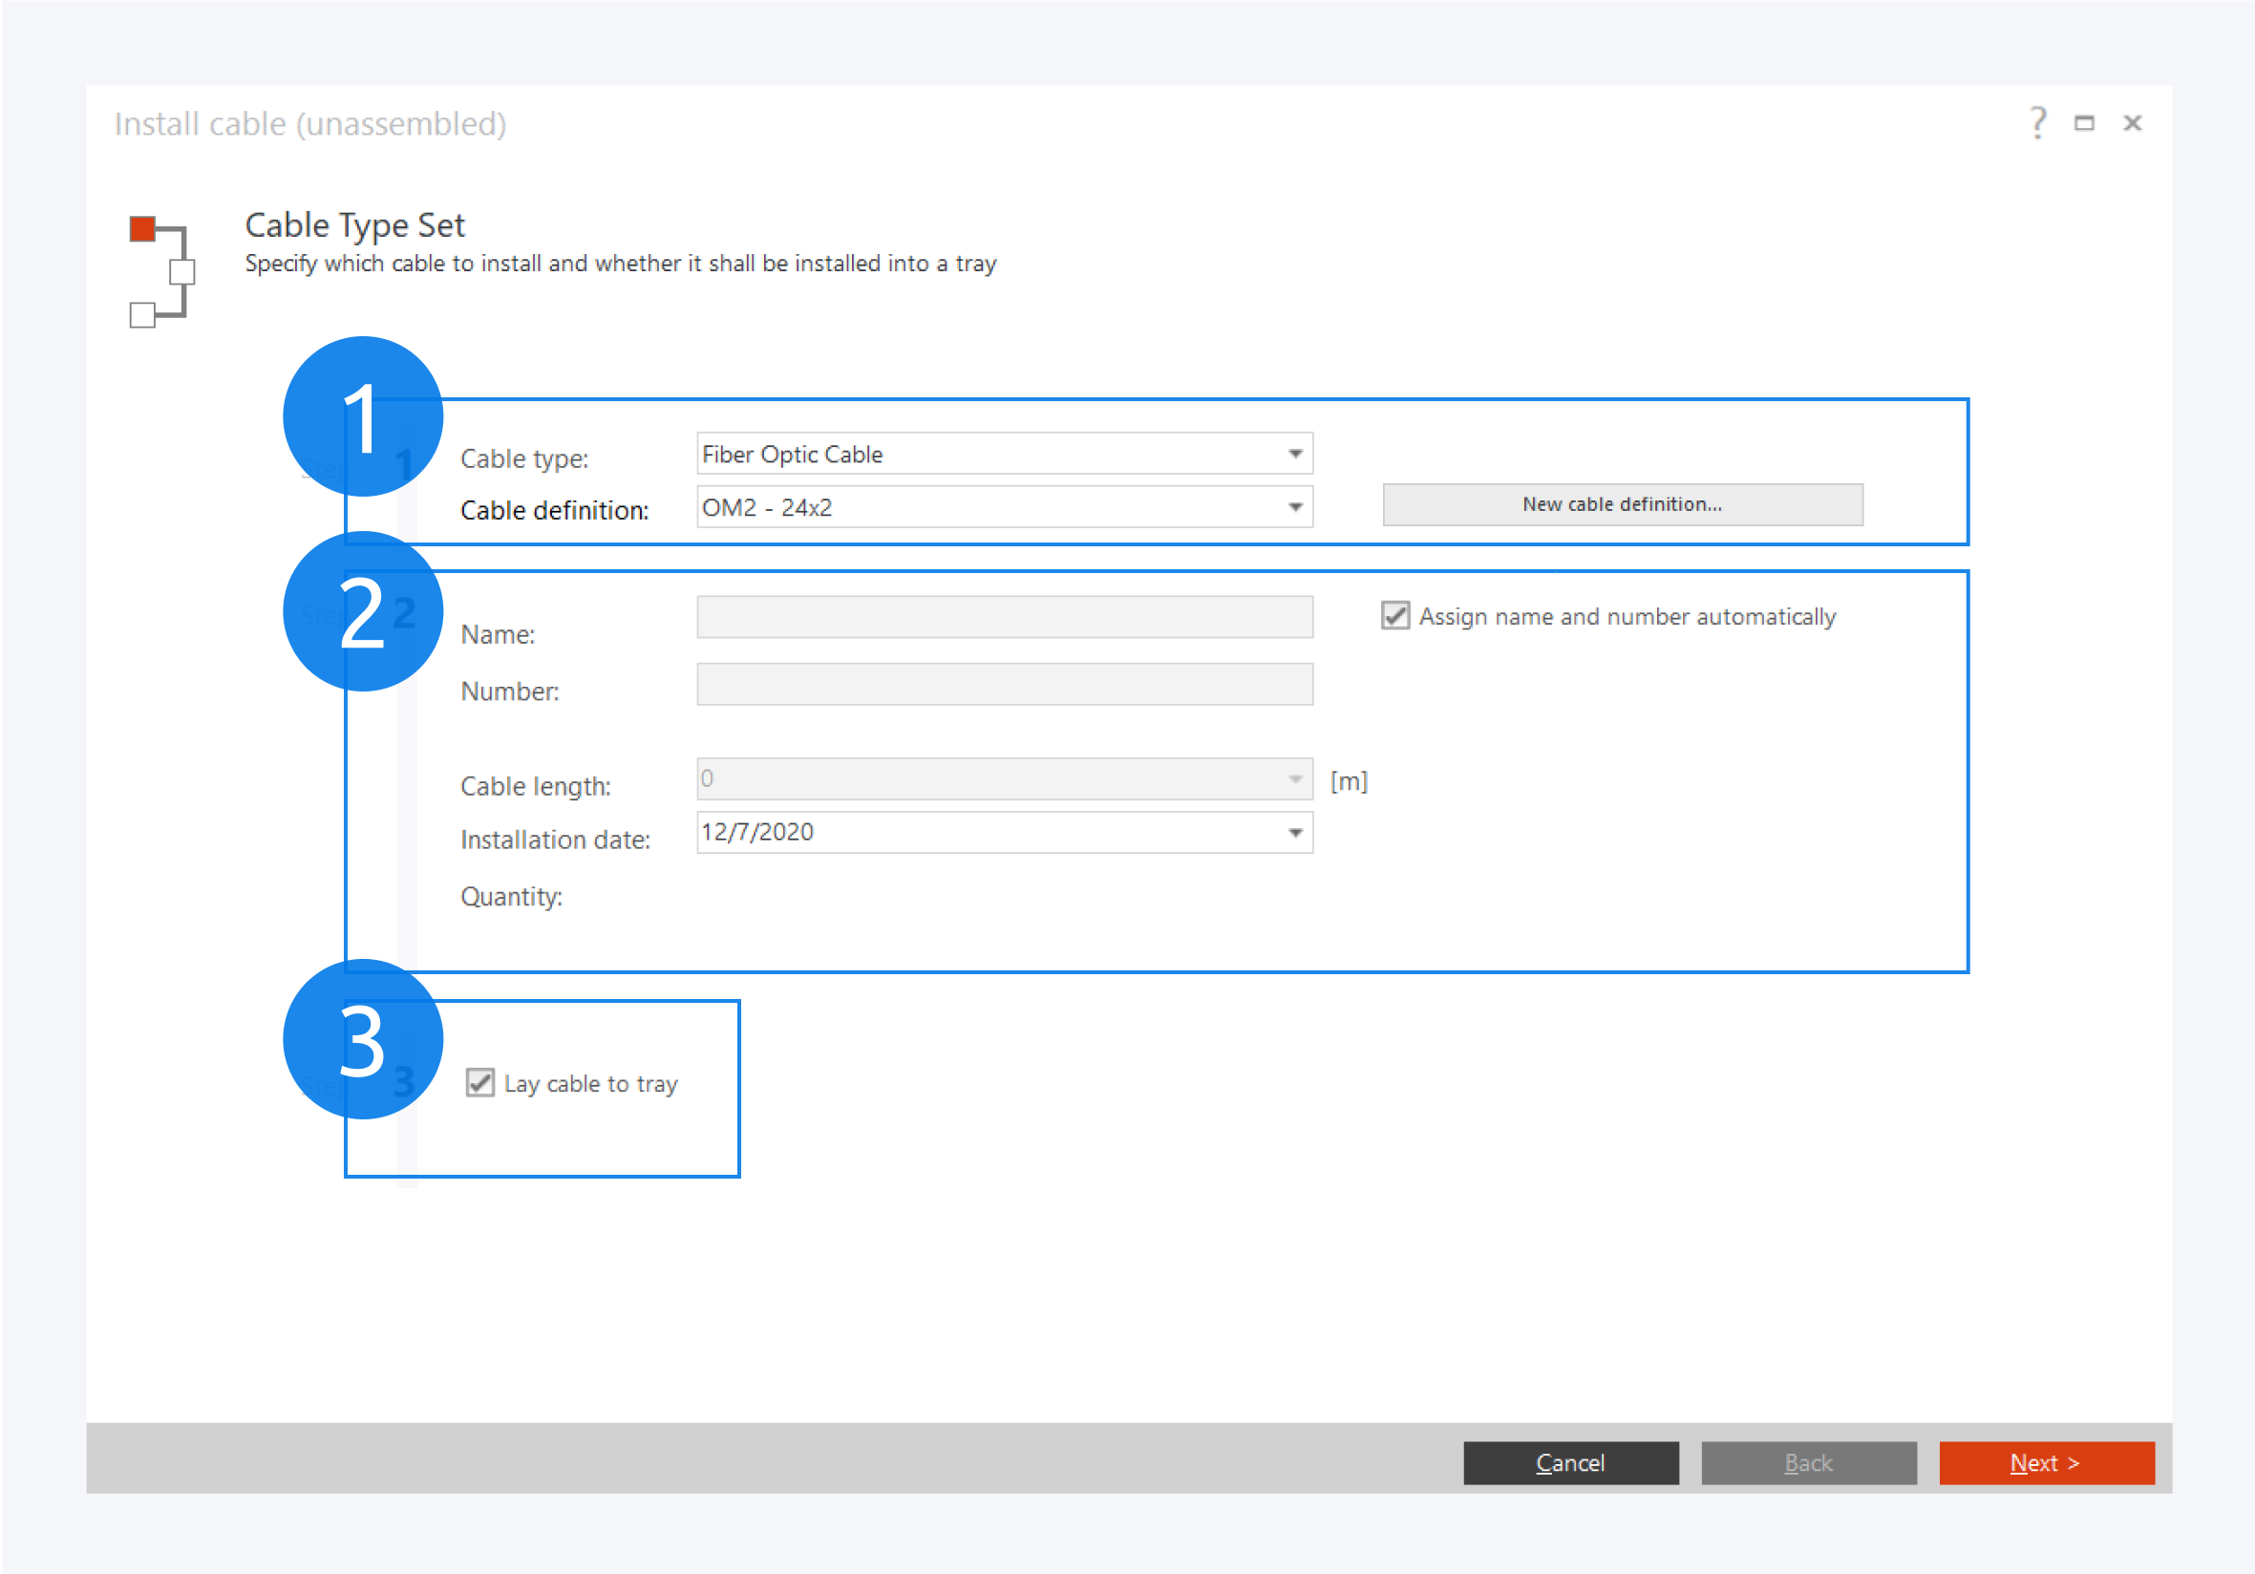The image size is (2255, 1574).
Task: Click New cable definition button
Action: click(1622, 504)
